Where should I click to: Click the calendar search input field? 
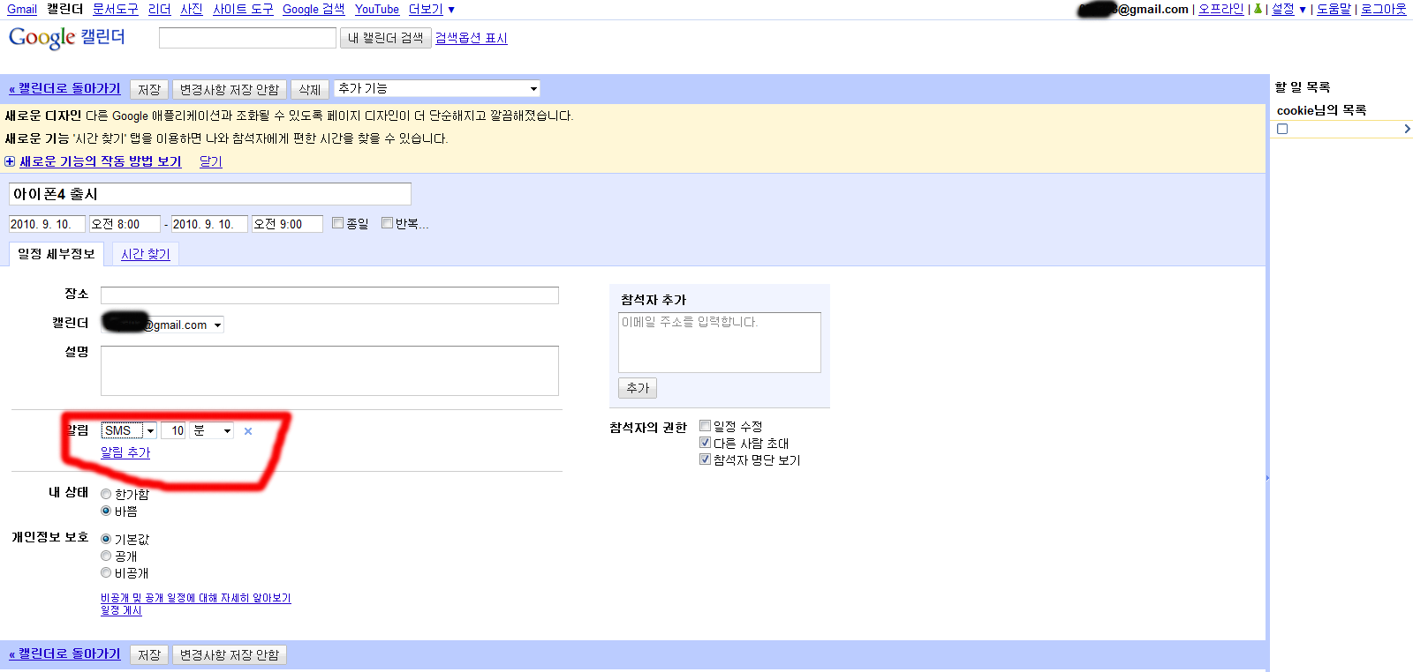pyautogui.click(x=247, y=38)
